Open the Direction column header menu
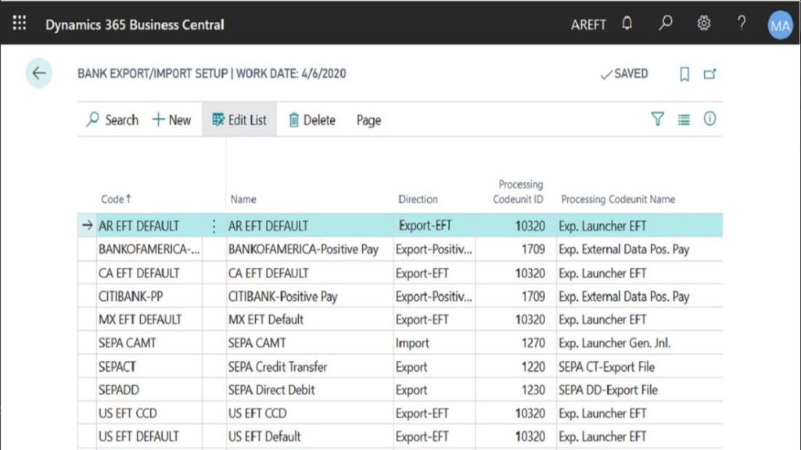 (418, 199)
